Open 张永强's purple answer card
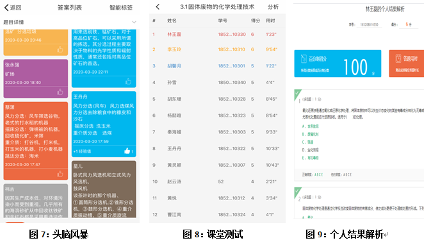Image resolution: width=424 pixels, height=245 pixels. 36,78
